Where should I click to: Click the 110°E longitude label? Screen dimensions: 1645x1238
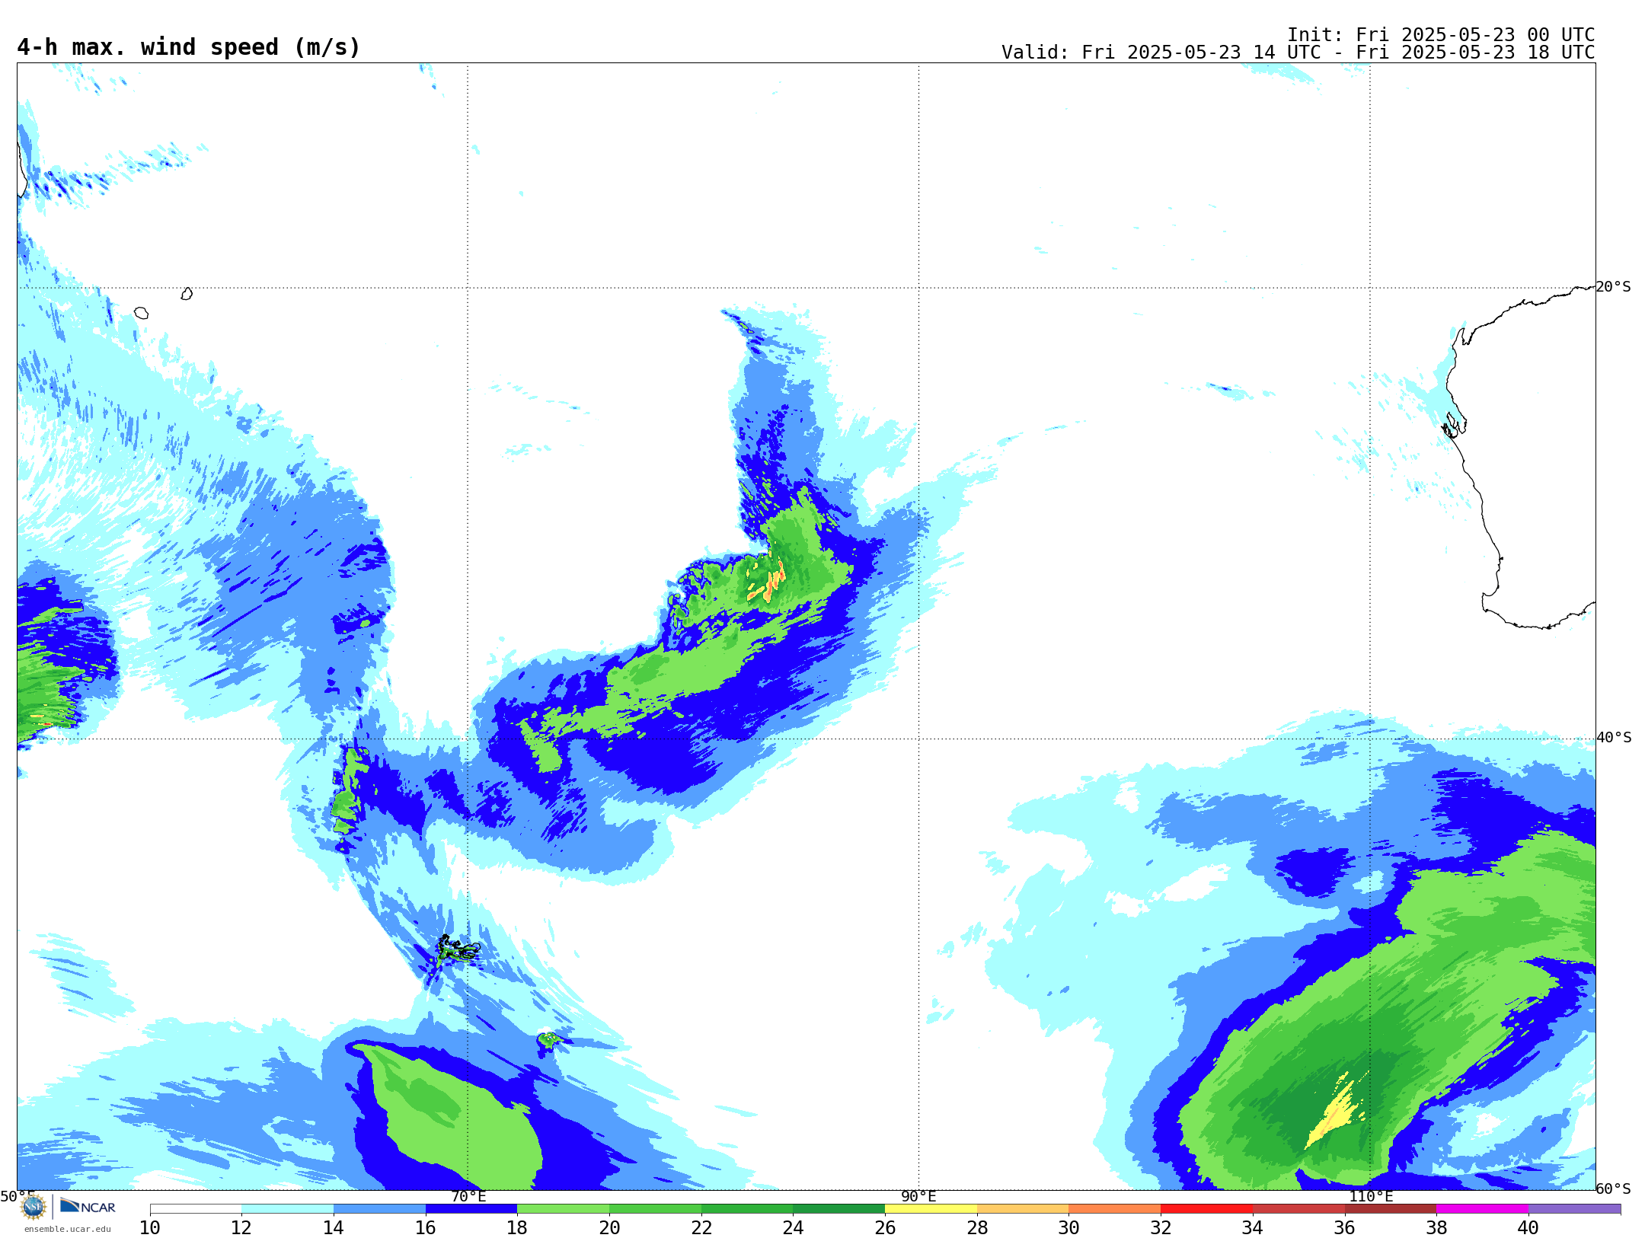[x=1371, y=1196]
